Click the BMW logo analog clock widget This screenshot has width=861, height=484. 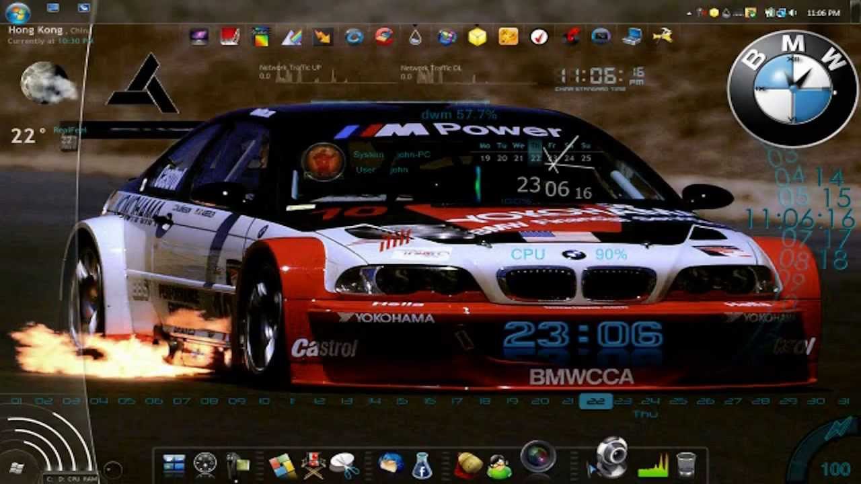point(792,89)
